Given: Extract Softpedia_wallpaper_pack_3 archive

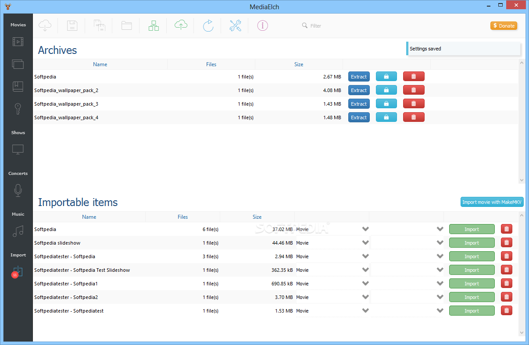Looking at the screenshot, I should coord(359,104).
